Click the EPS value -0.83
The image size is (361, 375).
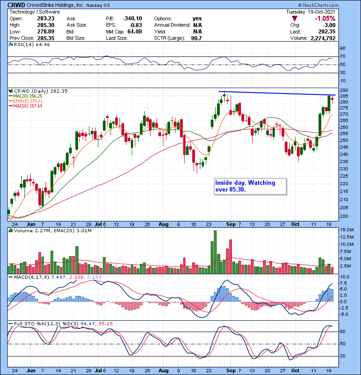(135, 25)
